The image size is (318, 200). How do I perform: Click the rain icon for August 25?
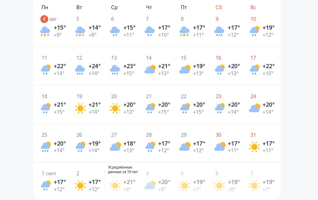tap(45, 147)
